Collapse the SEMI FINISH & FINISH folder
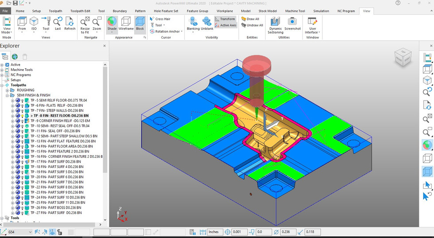 tap(8, 95)
